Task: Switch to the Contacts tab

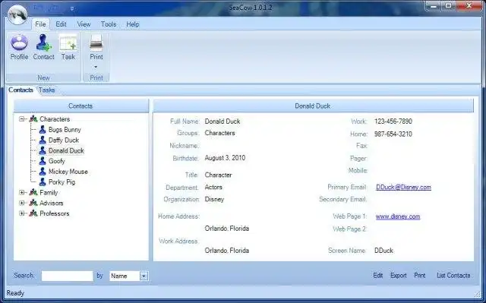Action: point(21,90)
